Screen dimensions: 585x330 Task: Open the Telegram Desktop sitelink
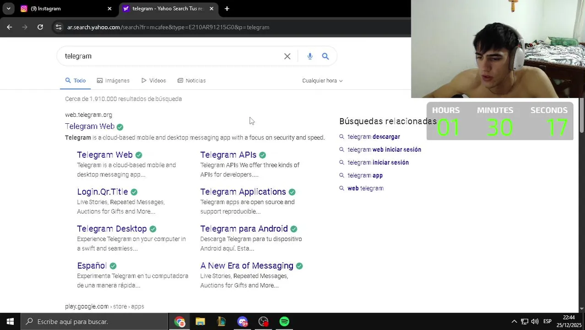pyautogui.click(x=112, y=229)
